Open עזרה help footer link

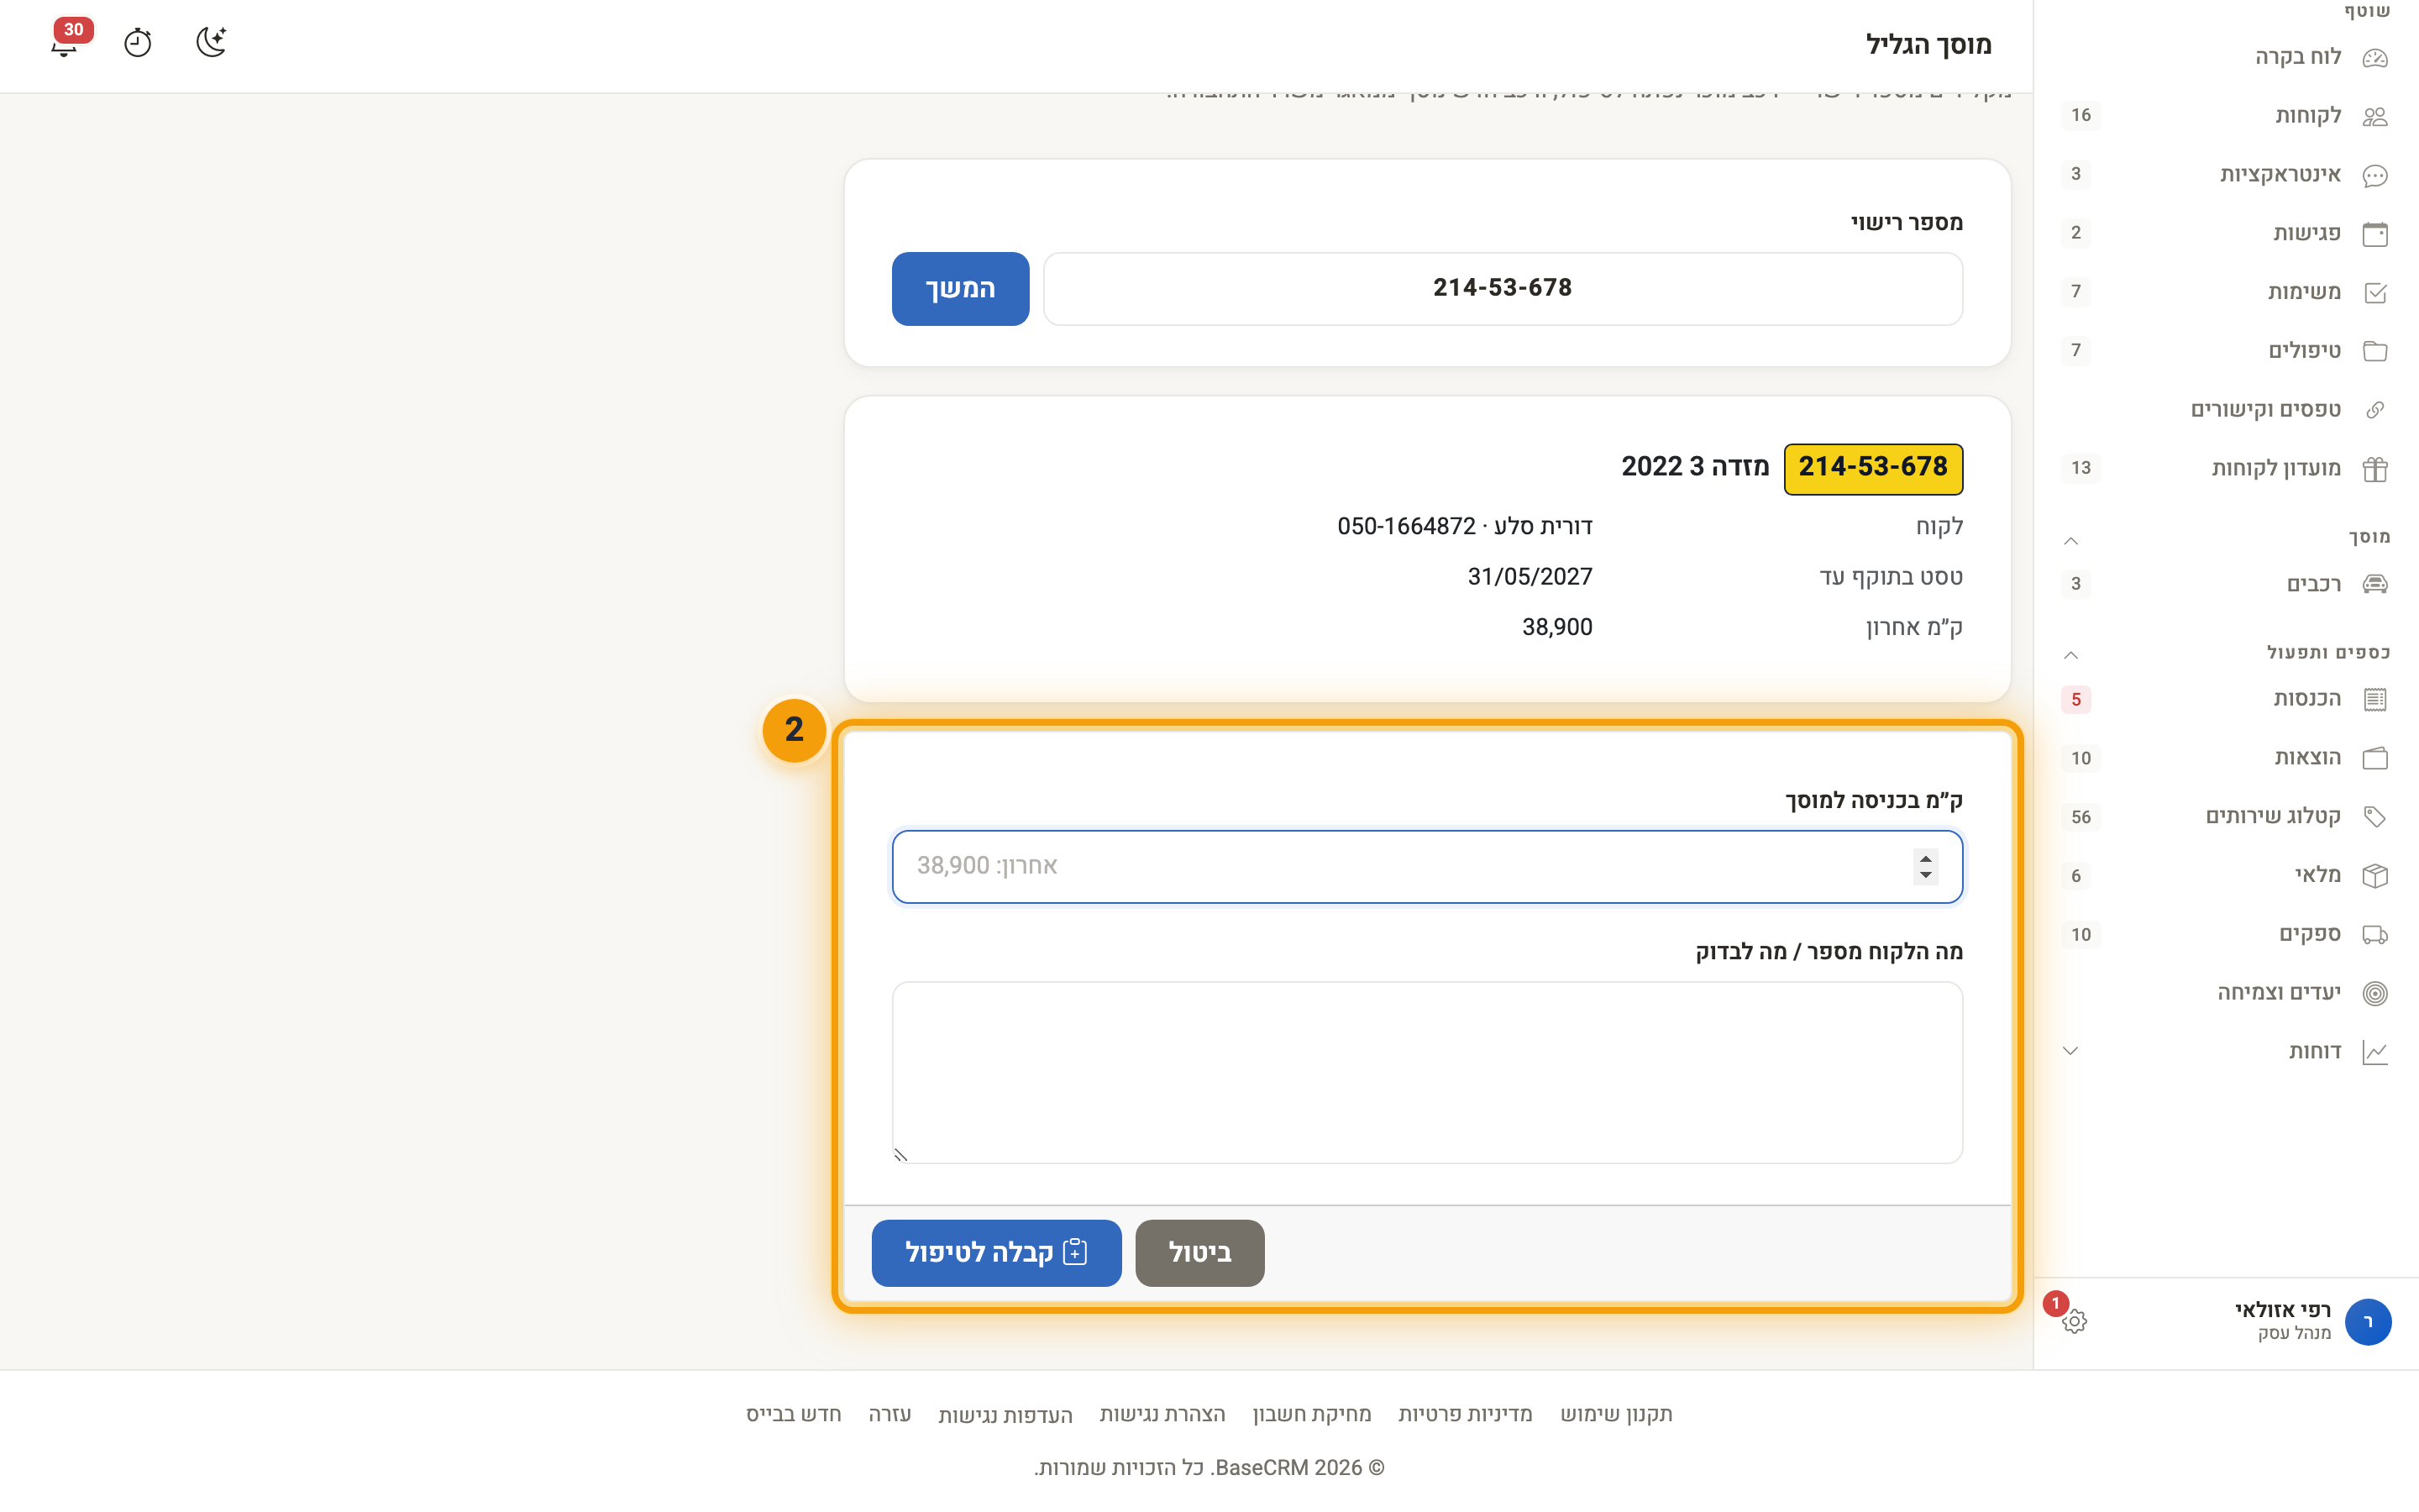889,1414
